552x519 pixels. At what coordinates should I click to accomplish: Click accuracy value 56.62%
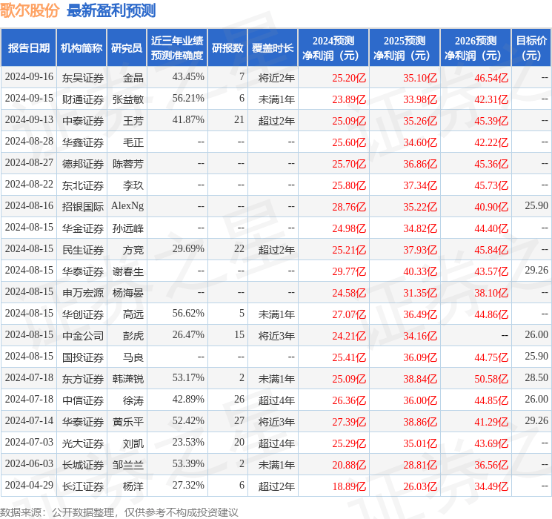188,313
